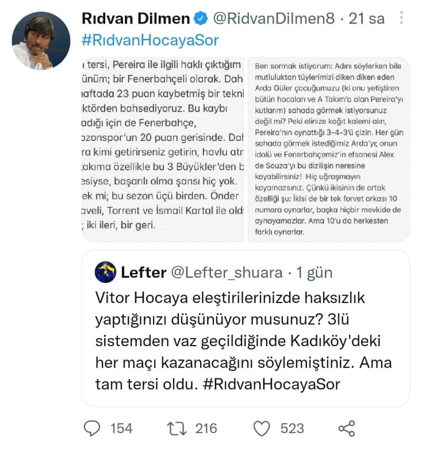Viewport: 422px width, 452px height.
Task: Retweet this post using the retweet icon
Action: tap(174, 428)
